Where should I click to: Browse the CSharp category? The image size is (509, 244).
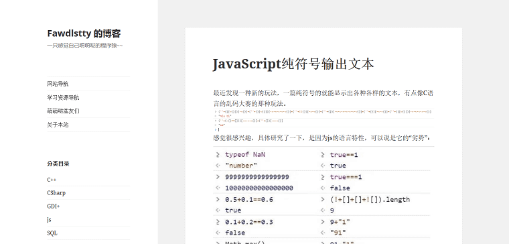[x=56, y=193]
